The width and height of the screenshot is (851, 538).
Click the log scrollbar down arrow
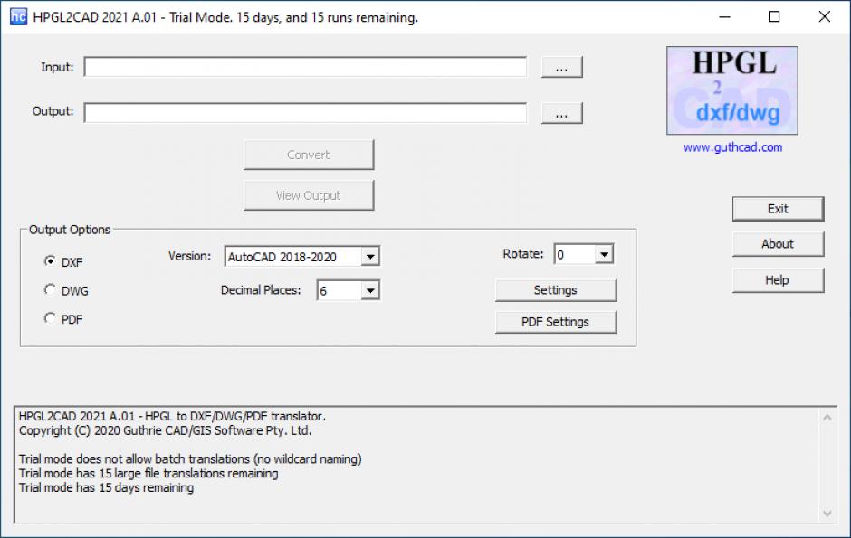[x=827, y=513]
